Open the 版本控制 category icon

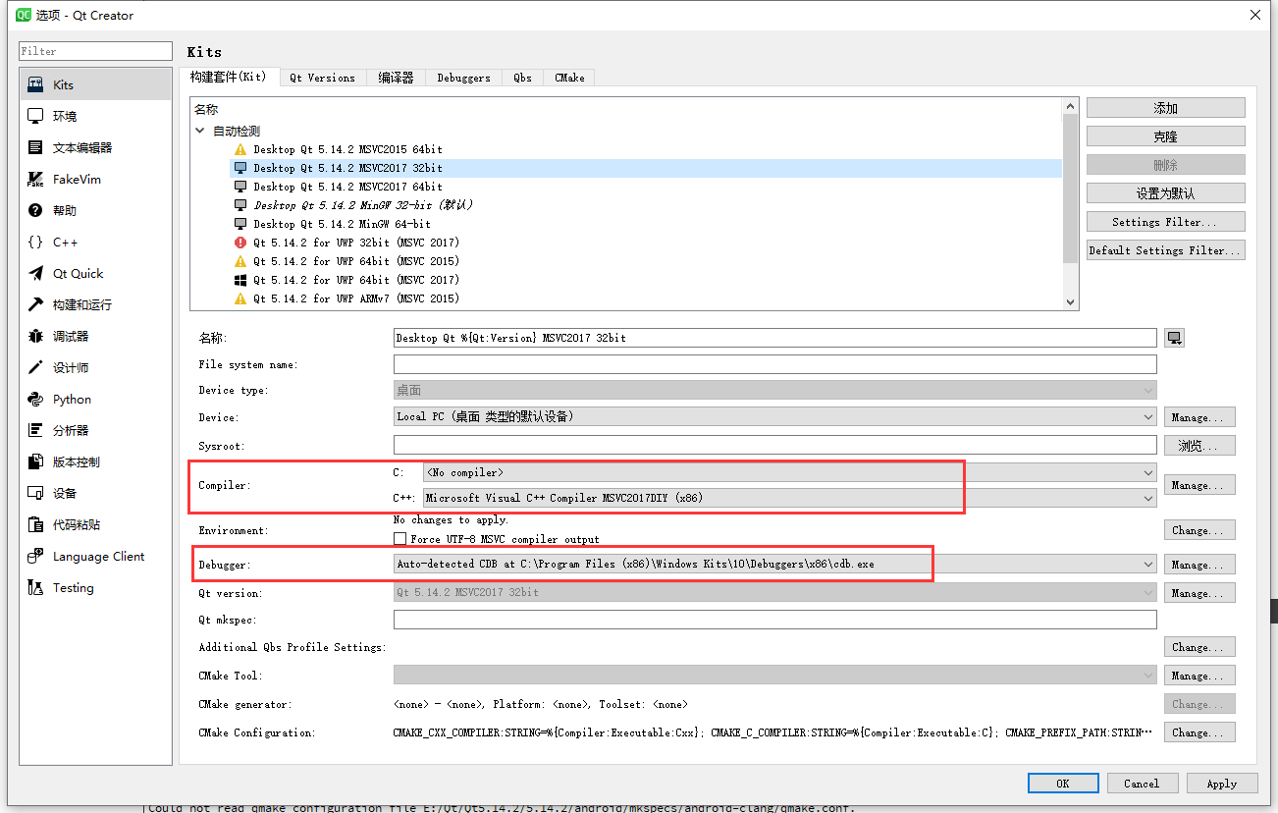35,461
